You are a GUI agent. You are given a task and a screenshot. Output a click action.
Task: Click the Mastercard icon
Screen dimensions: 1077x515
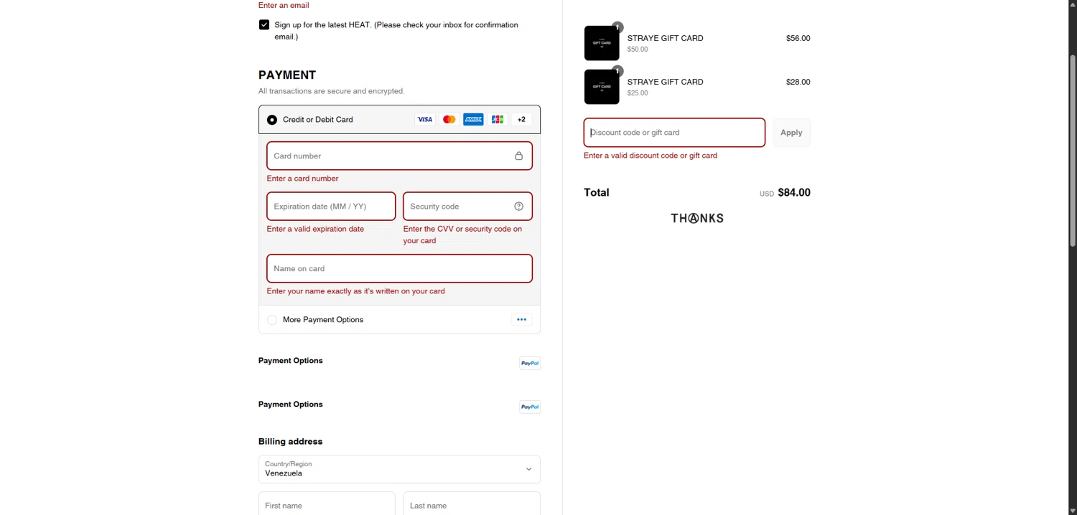tap(449, 120)
